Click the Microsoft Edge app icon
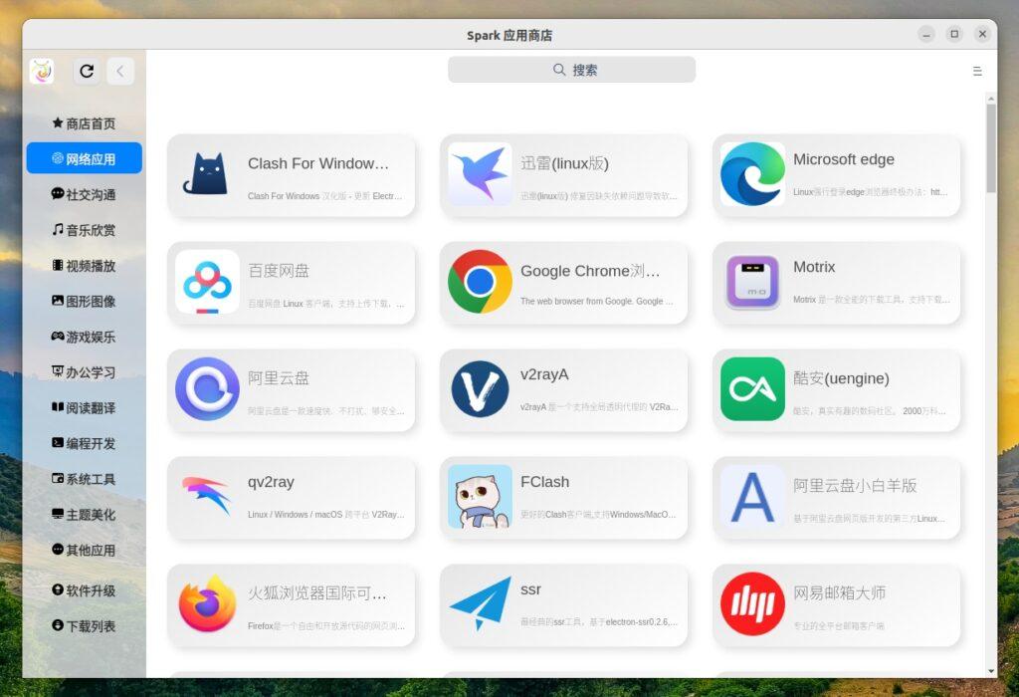This screenshot has width=1019, height=697. click(752, 174)
